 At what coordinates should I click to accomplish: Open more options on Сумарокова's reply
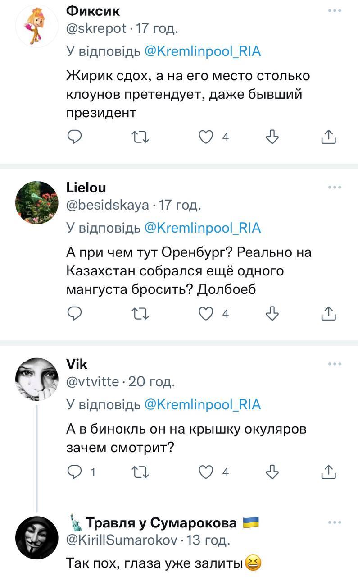click(x=334, y=522)
